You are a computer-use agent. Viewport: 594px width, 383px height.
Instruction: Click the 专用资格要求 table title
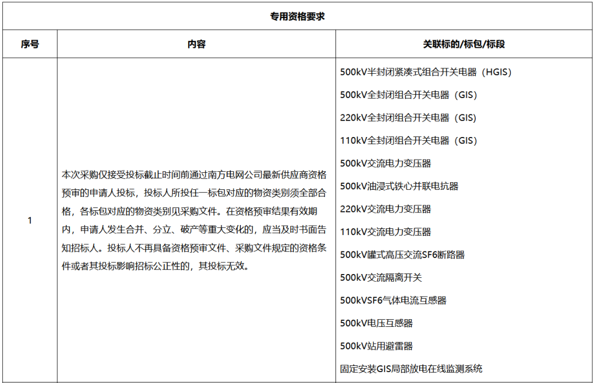pos(297,17)
